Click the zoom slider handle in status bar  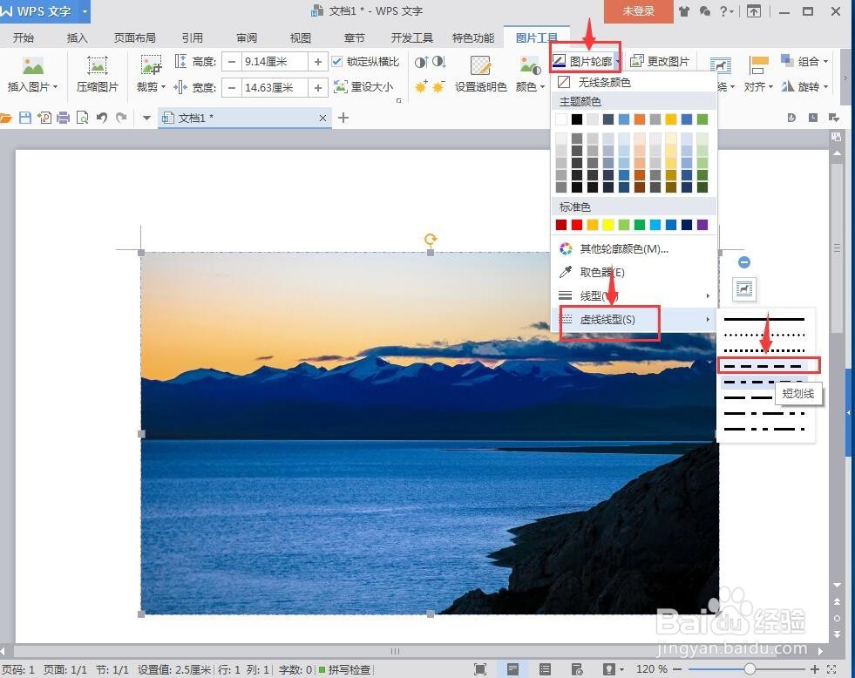[750, 668]
